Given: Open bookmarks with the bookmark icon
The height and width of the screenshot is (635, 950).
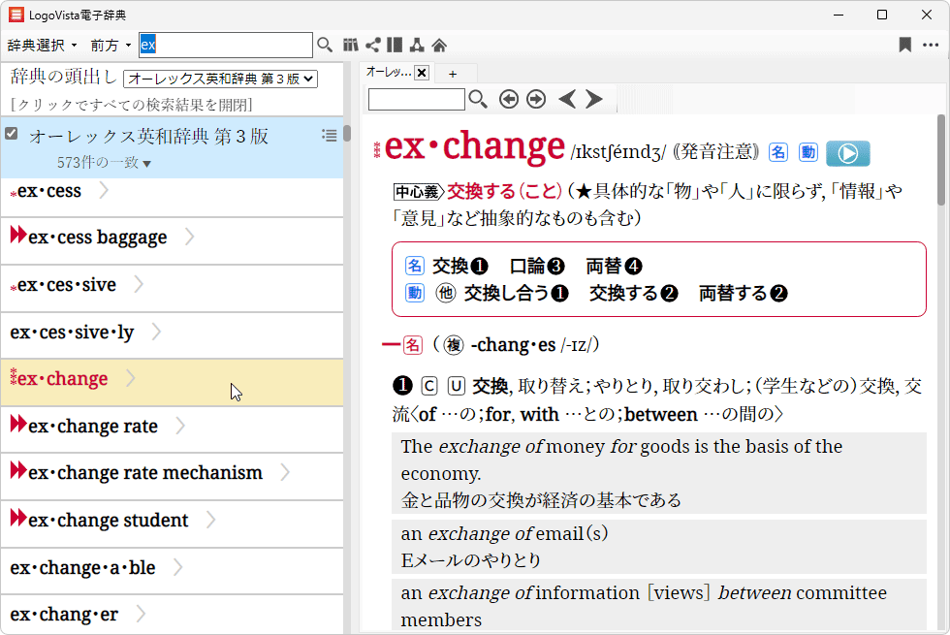Looking at the screenshot, I should pyautogui.click(x=904, y=45).
